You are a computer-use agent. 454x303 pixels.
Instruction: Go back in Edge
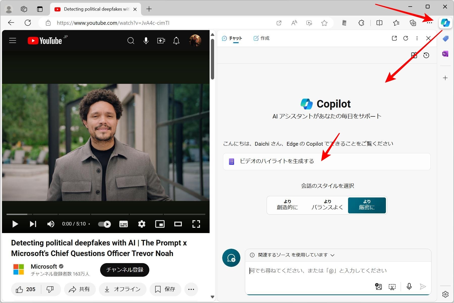pos(11,23)
